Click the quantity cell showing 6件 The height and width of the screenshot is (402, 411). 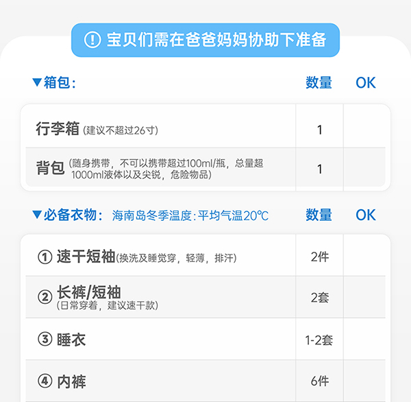point(319,381)
